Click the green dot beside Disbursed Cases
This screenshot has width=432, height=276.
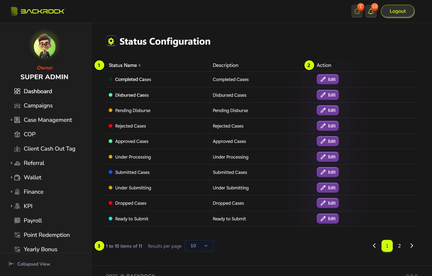tap(111, 95)
